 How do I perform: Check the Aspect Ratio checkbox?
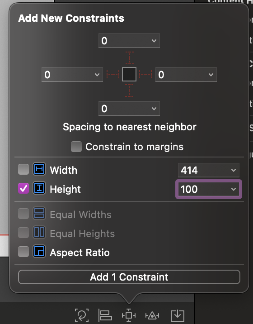pos(23,252)
